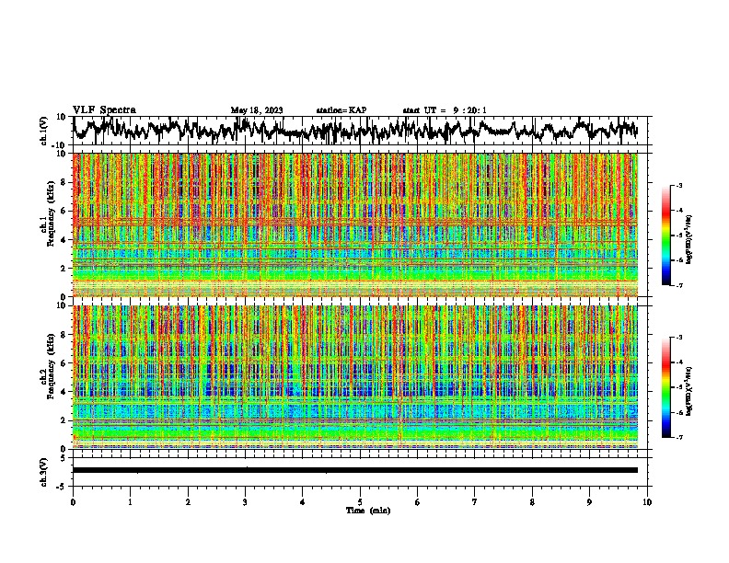The width and height of the screenshot is (729, 563).
Task: Click the ch.1 spectrogram panel
Action: click(355, 224)
